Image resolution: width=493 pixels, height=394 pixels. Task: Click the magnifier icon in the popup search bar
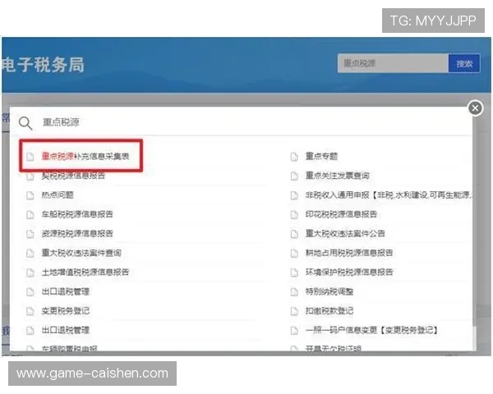pos(25,123)
